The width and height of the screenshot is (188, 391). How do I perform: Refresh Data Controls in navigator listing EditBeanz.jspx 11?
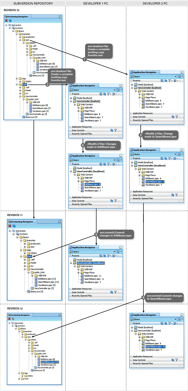[x=112, y=292]
